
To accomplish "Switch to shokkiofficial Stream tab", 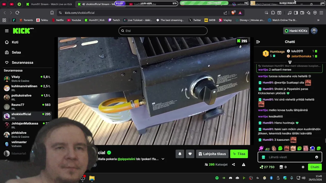I will [96, 4].
